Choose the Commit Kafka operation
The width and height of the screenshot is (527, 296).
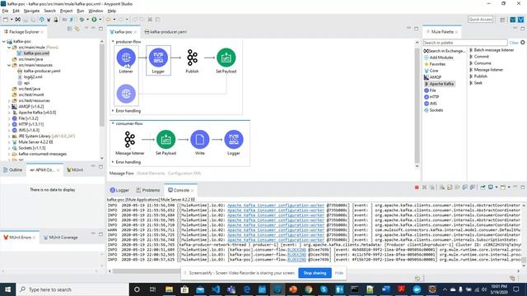point(479,57)
